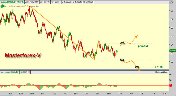Screen dimensions: 176x96
Task: Click the current price tag 1.0331
Action: pyautogui.click(x=173, y=51)
